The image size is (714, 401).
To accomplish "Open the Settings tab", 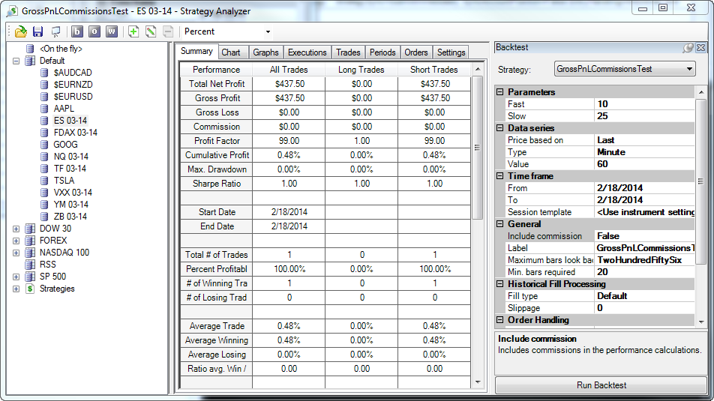I will point(451,52).
